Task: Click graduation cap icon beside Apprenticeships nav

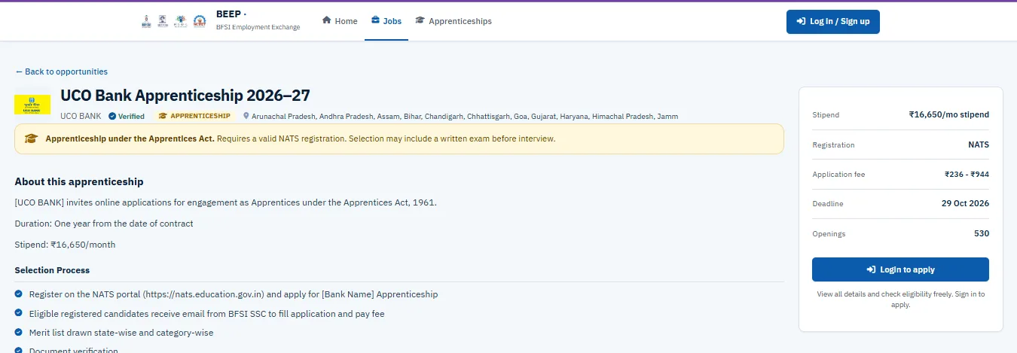Action: [420, 20]
